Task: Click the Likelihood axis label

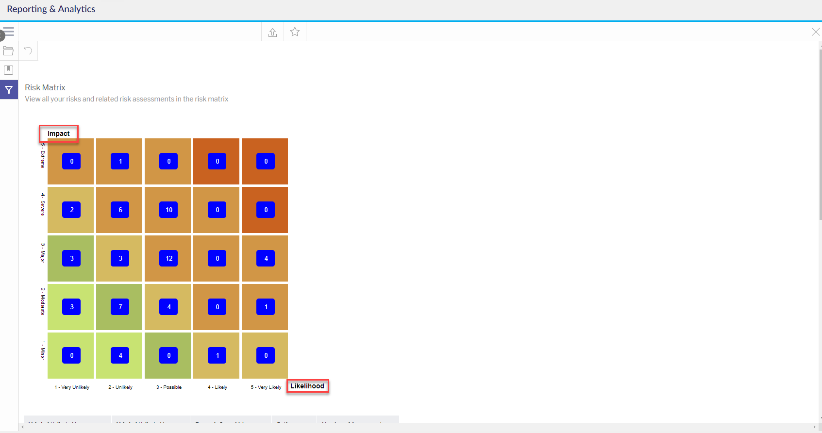Action: [307, 386]
